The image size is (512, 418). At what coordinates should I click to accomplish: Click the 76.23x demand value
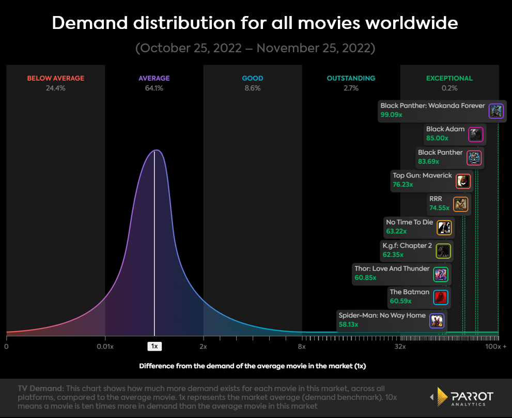pos(402,185)
